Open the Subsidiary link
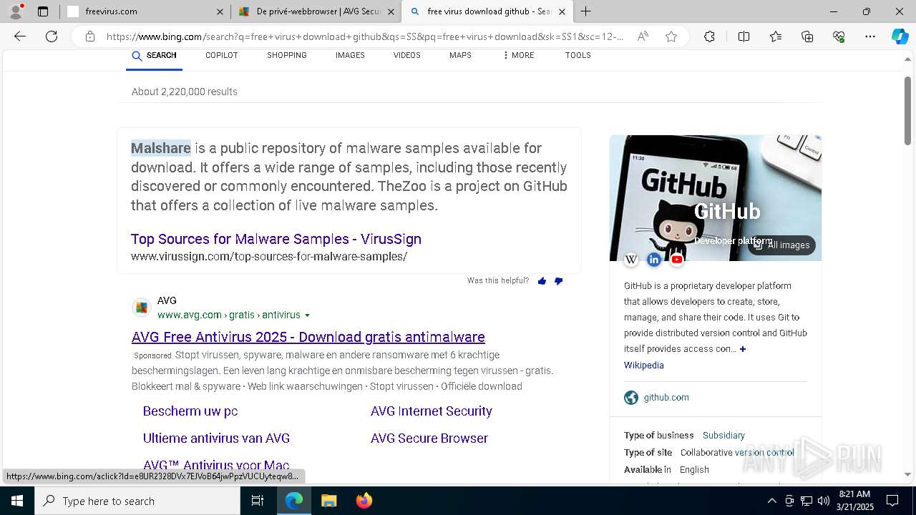Screen dimensions: 916x515 point(723,436)
